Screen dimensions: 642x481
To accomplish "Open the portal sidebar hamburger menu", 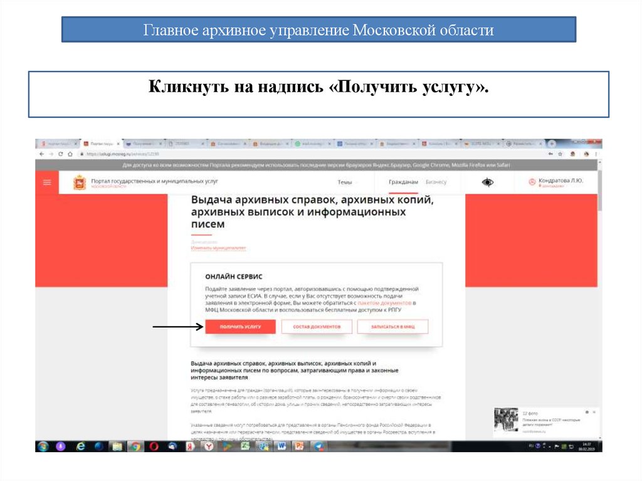I will (x=47, y=182).
